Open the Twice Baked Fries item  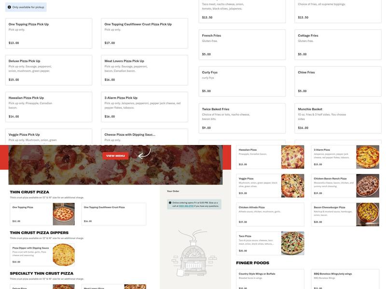(242, 118)
